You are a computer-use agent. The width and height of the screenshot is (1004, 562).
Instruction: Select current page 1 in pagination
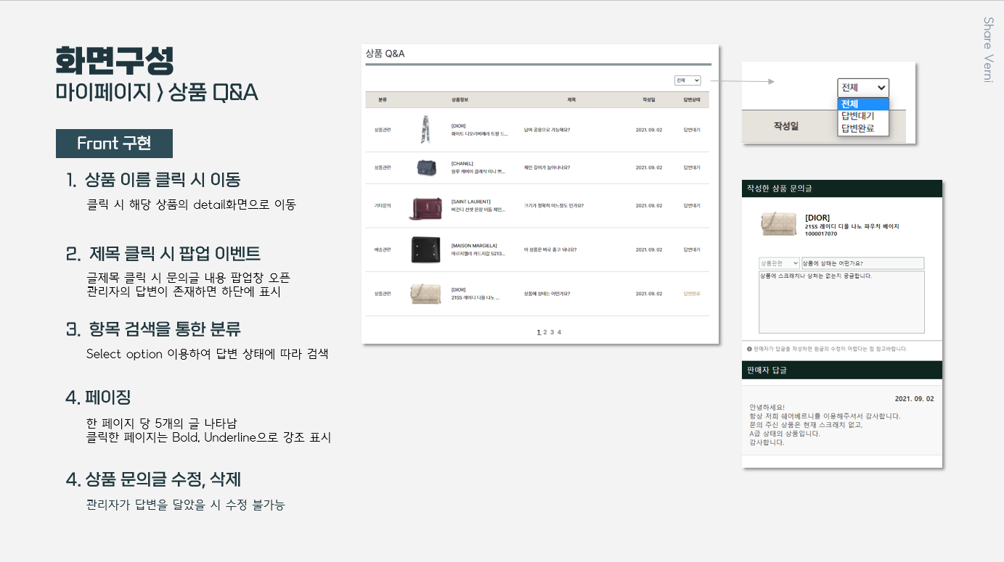(539, 332)
